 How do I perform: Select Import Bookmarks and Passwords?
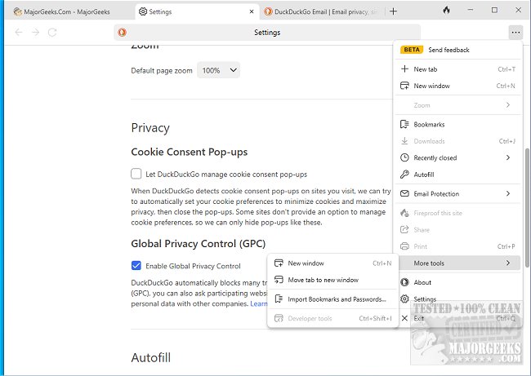pyautogui.click(x=337, y=299)
